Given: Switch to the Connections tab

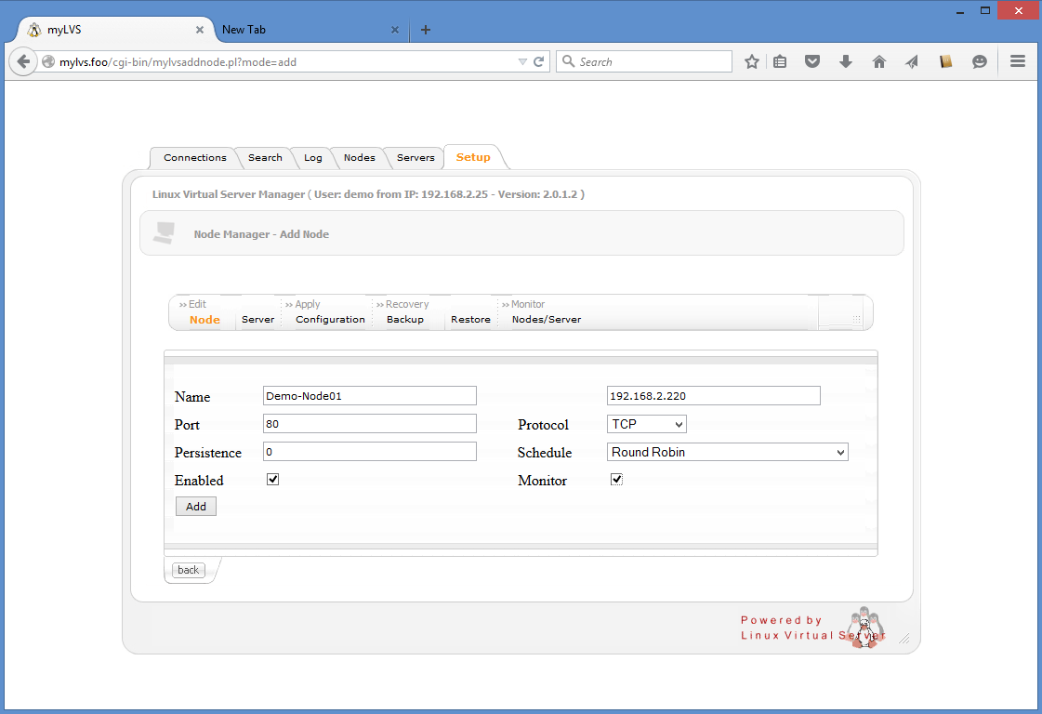Looking at the screenshot, I should pos(194,158).
